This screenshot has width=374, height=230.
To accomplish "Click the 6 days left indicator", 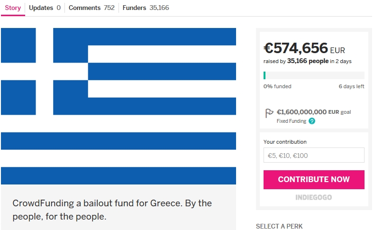I will point(351,86).
